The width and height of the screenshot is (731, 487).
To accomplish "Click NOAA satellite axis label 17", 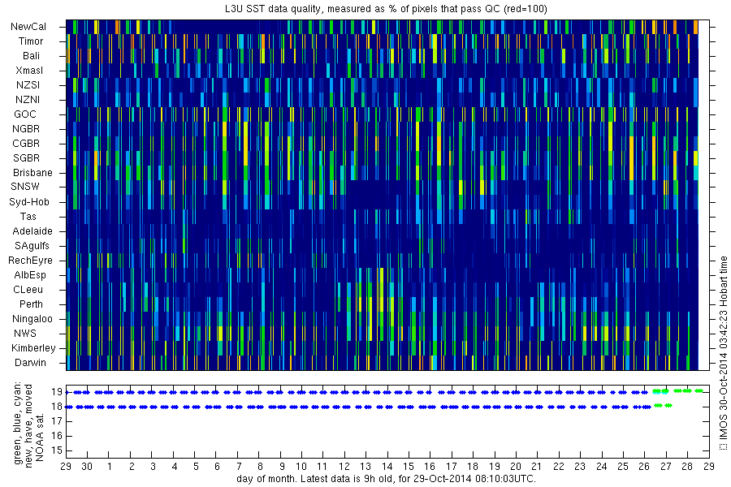I will point(57,421).
